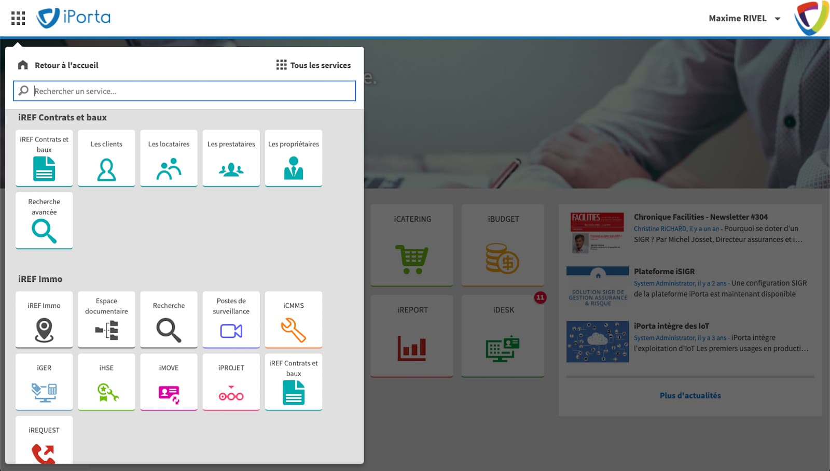Open the Les locataires tile
The height and width of the screenshot is (471, 830).
click(x=169, y=158)
